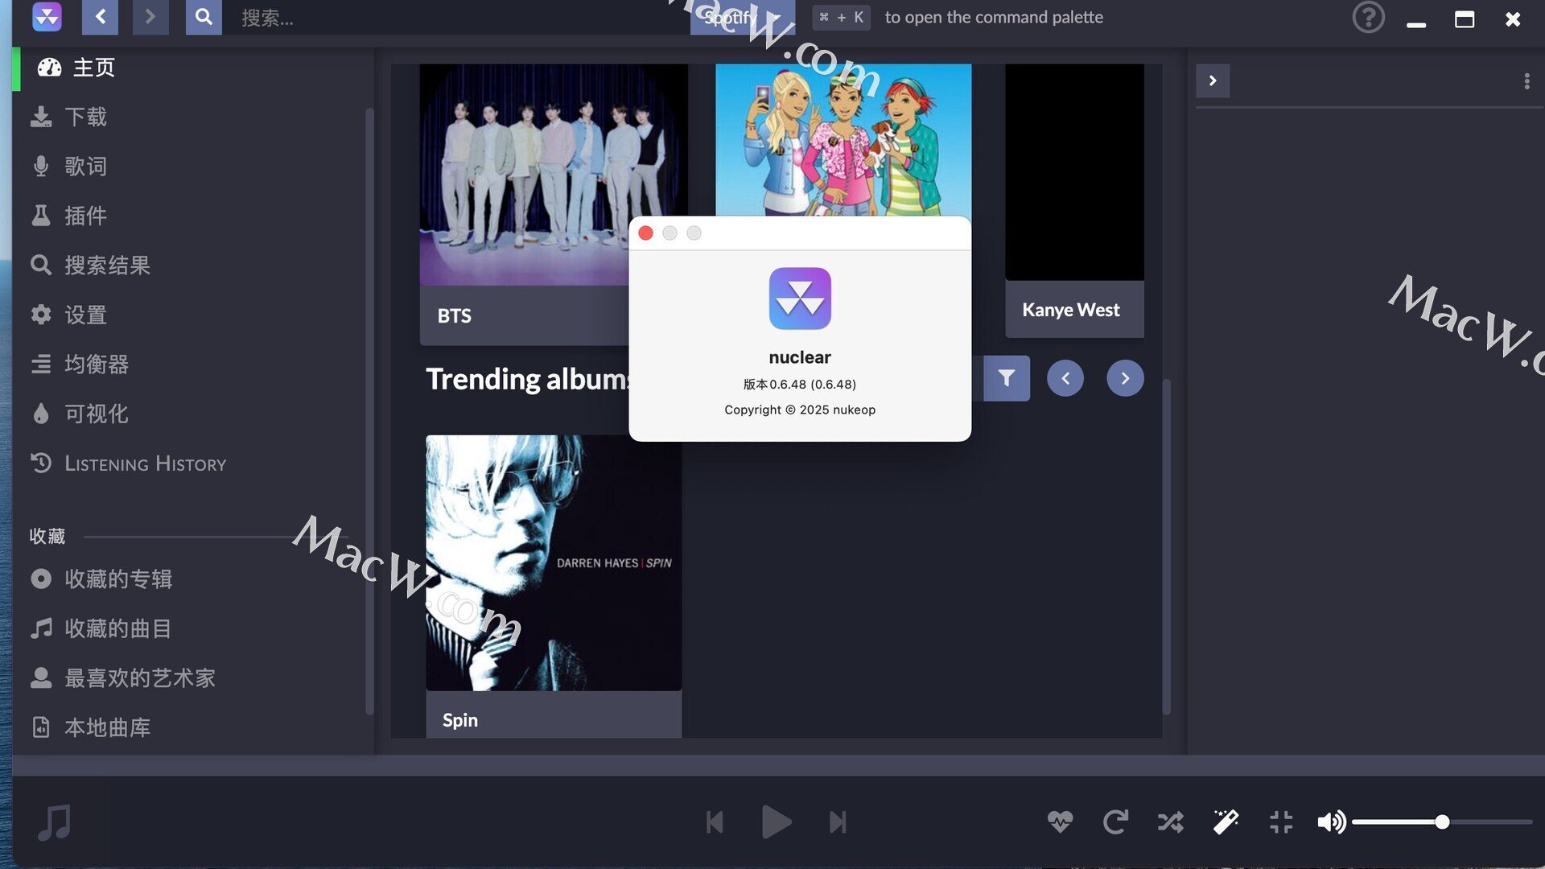Click the microphone icon beside 歌词
Image resolution: width=1545 pixels, height=869 pixels.
[41, 167]
